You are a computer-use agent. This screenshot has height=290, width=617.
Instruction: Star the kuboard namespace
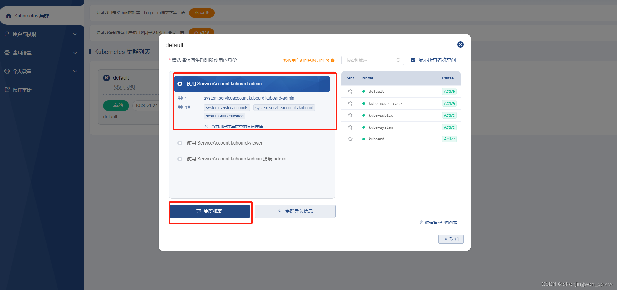(x=350, y=139)
